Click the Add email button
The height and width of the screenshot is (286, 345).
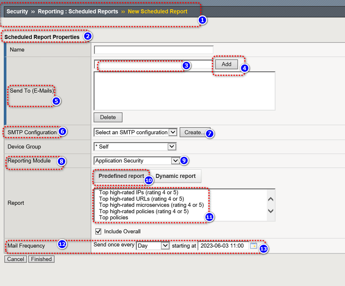226,64
